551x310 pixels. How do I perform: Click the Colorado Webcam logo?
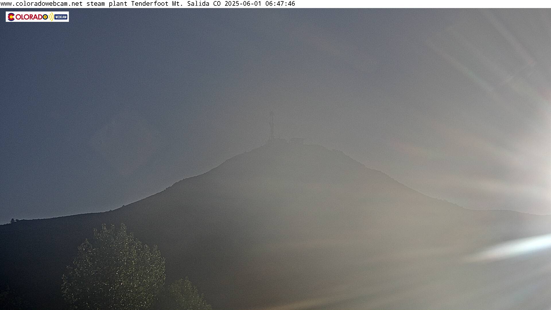pyautogui.click(x=37, y=17)
